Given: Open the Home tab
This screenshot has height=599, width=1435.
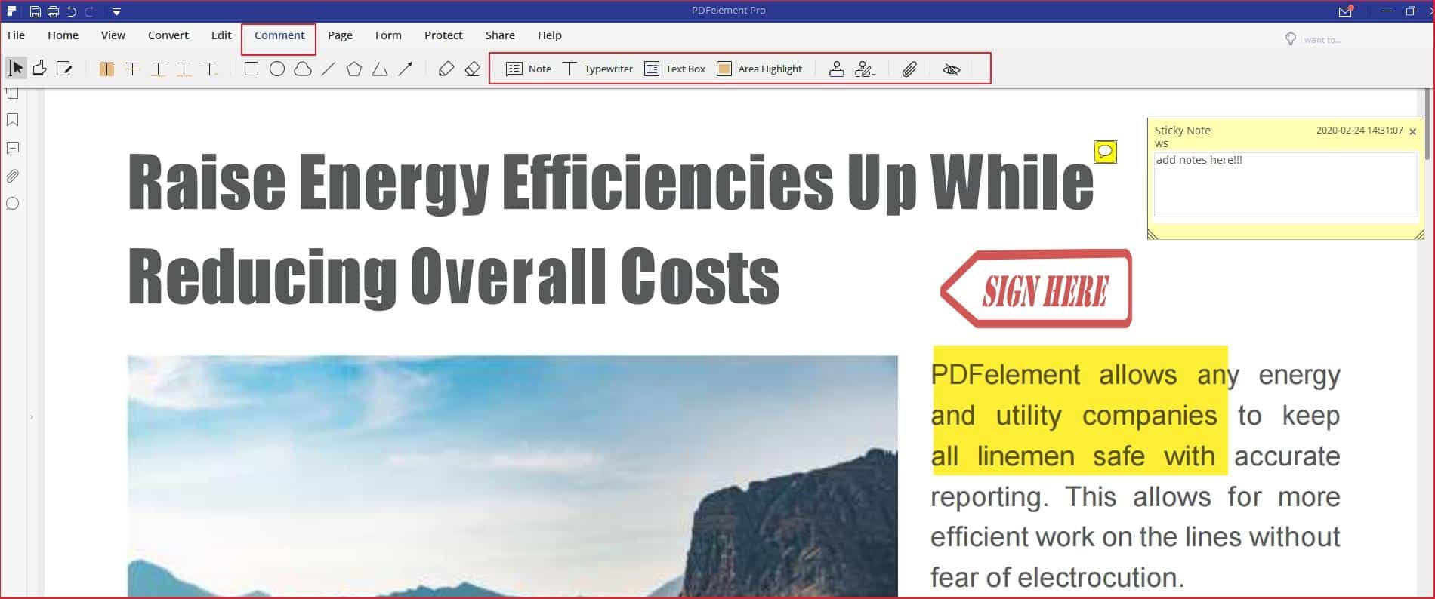Looking at the screenshot, I should pos(63,35).
